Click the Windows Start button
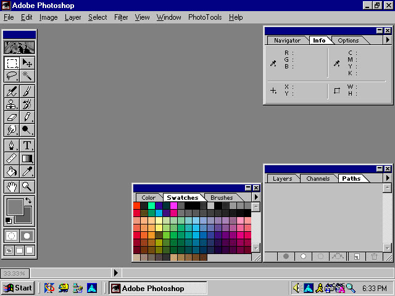 pos(18,288)
